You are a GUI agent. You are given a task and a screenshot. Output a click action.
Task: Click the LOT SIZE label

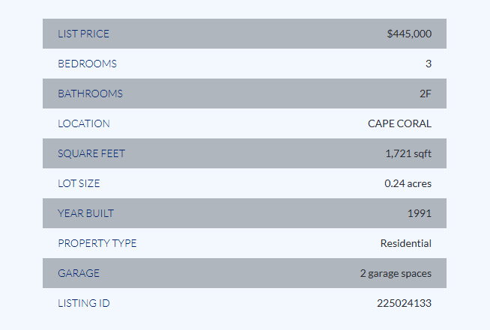(79, 183)
